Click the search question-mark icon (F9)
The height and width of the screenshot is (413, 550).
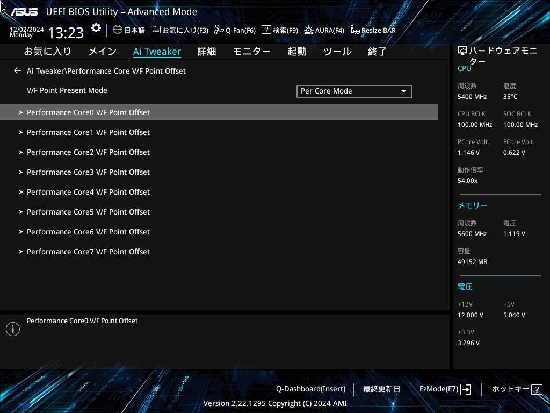(x=266, y=30)
